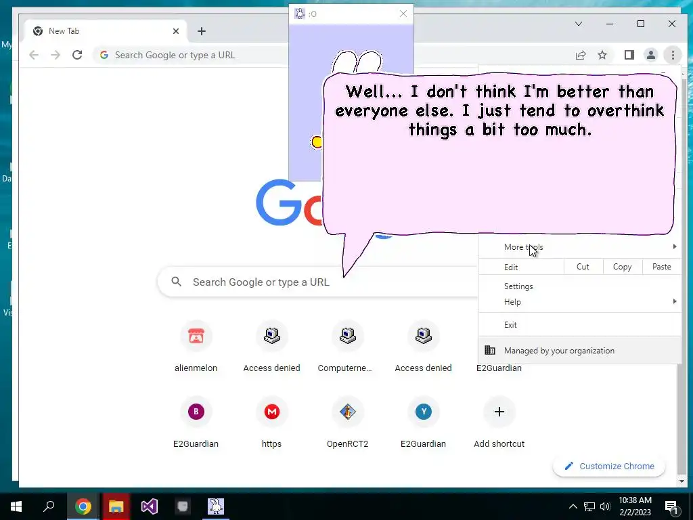Click the bunny app taskbar icon
Screen dimensions: 693x520
coord(216,506)
